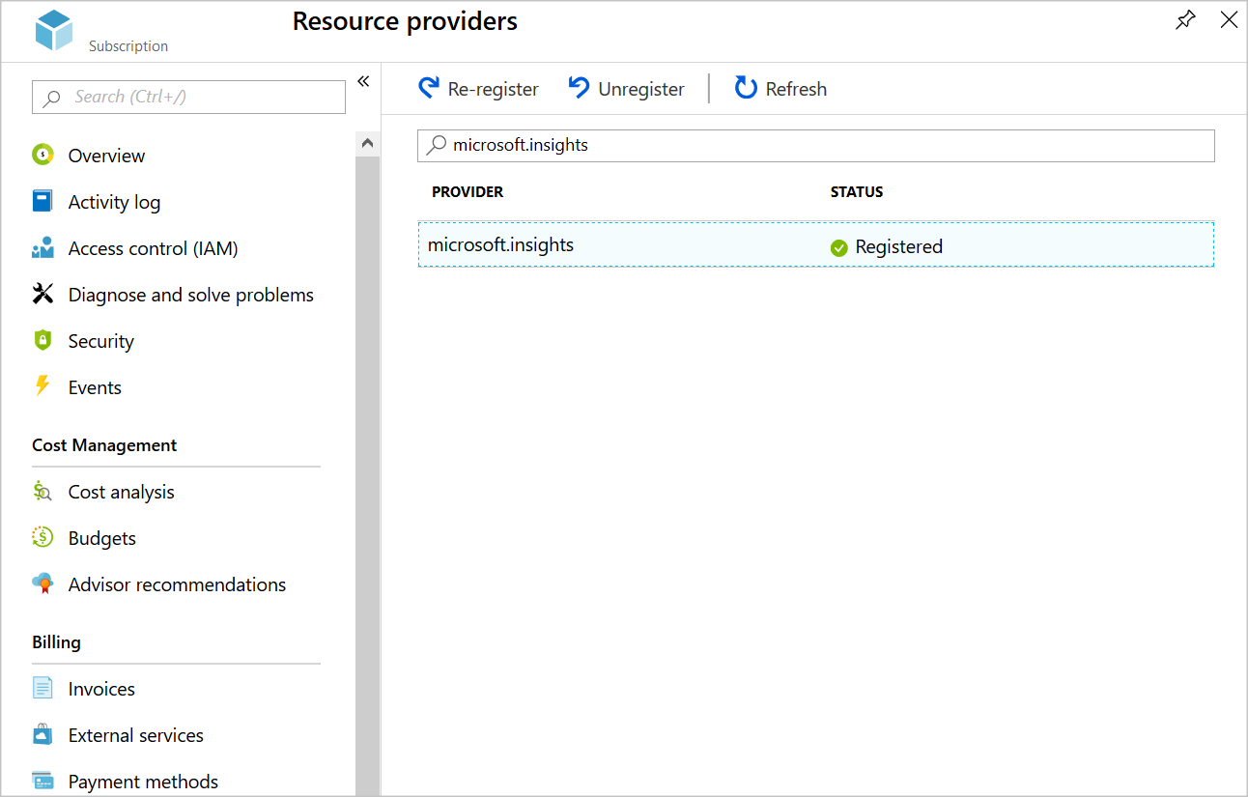The height and width of the screenshot is (797, 1248).
Task: Click the Unregister undo arrow icon
Action: [x=579, y=88]
